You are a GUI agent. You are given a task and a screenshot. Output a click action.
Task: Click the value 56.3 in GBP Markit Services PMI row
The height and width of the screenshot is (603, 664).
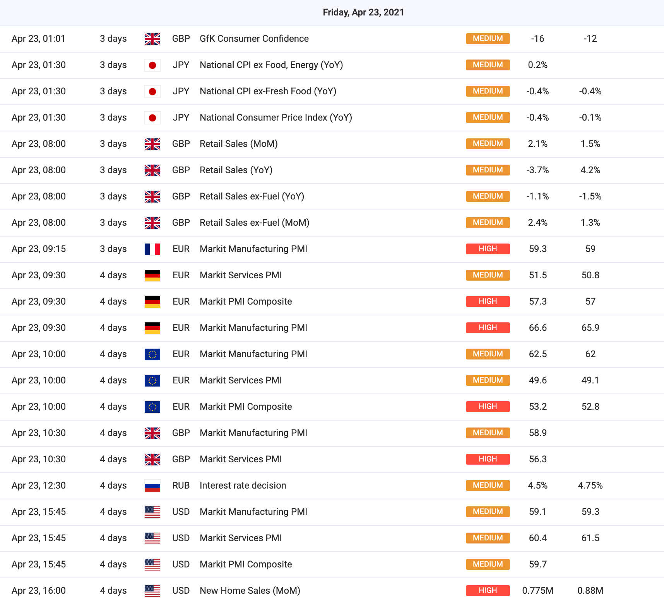537,459
